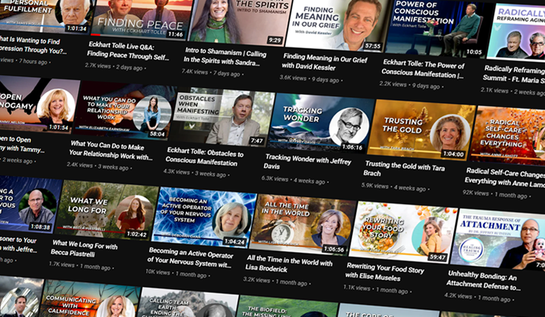Click the 3.2K views • 1 month ago text

pos(276,281)
